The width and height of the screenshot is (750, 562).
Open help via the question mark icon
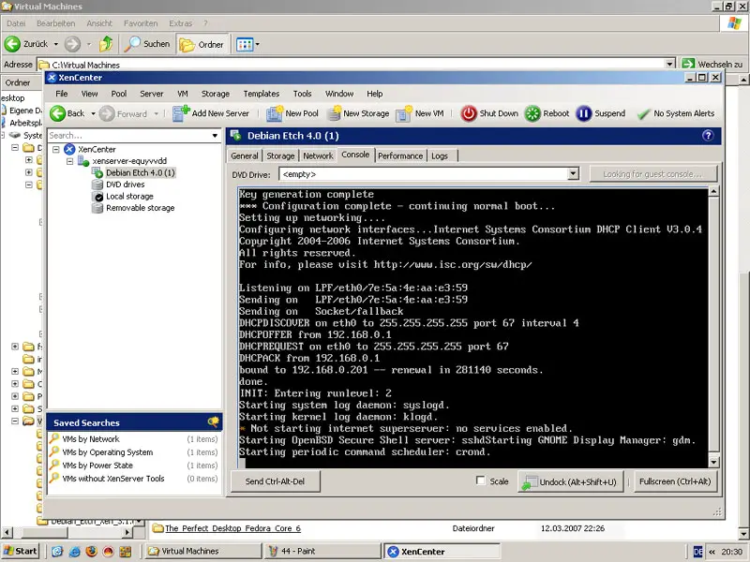(x=708, y=136)
